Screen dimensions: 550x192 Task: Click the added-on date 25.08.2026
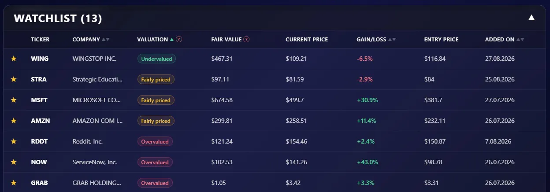[500, 79]
